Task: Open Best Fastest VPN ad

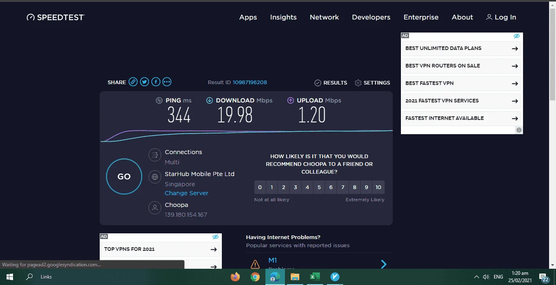Action: [x=462, y=83]
